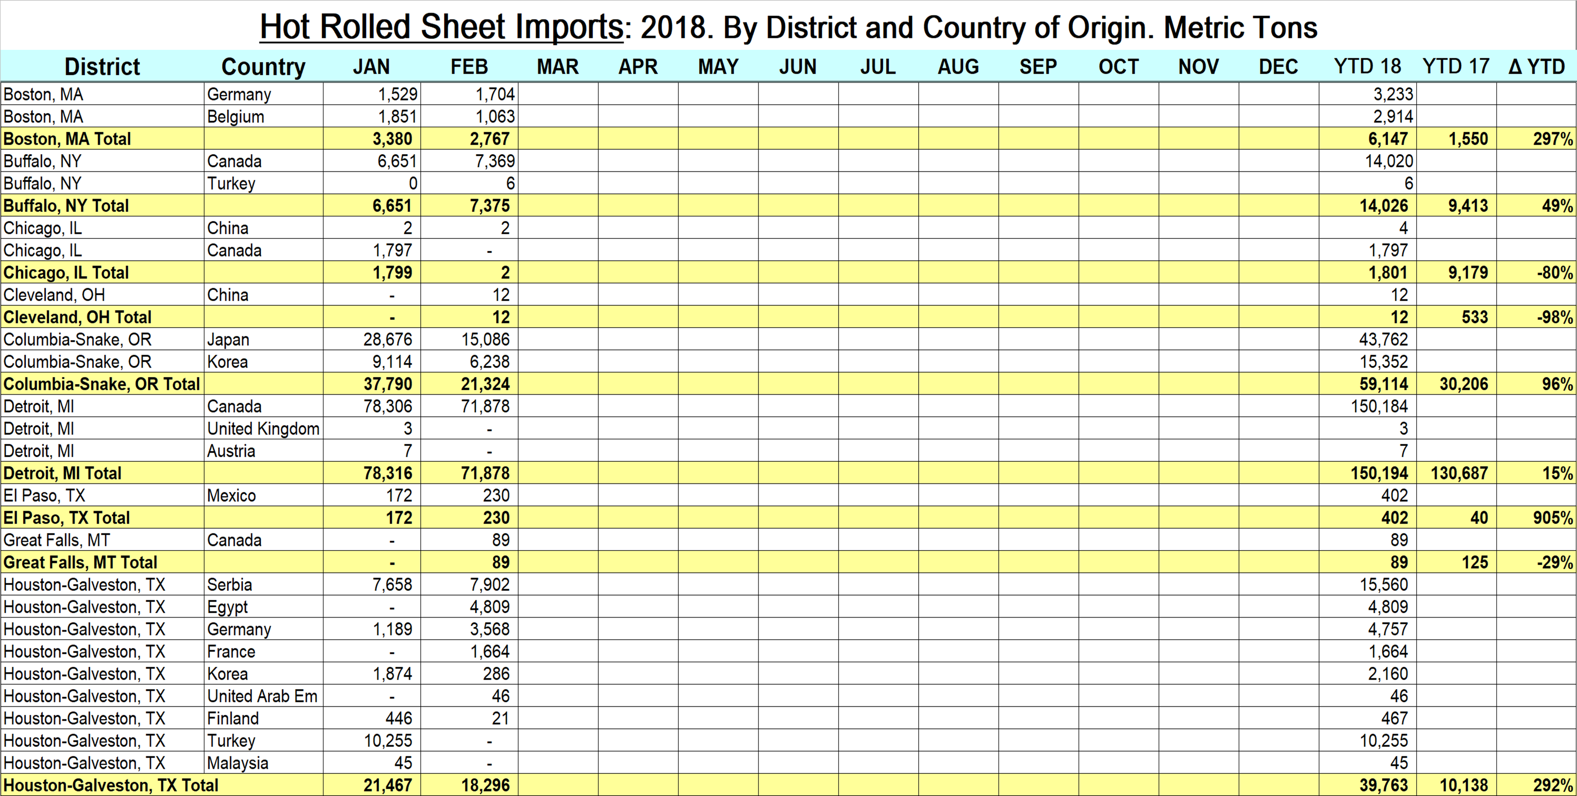Select the United Arab Em country cell
Image resolution: width=1577 pixels, height=796 pixels.
click(262, 696)
